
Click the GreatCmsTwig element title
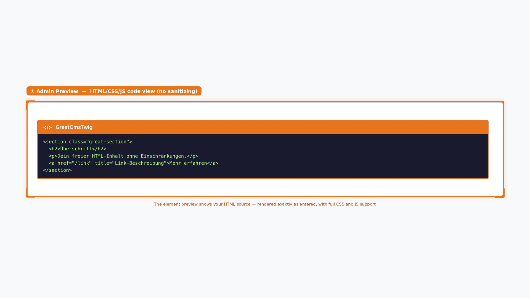coord(74,127)
